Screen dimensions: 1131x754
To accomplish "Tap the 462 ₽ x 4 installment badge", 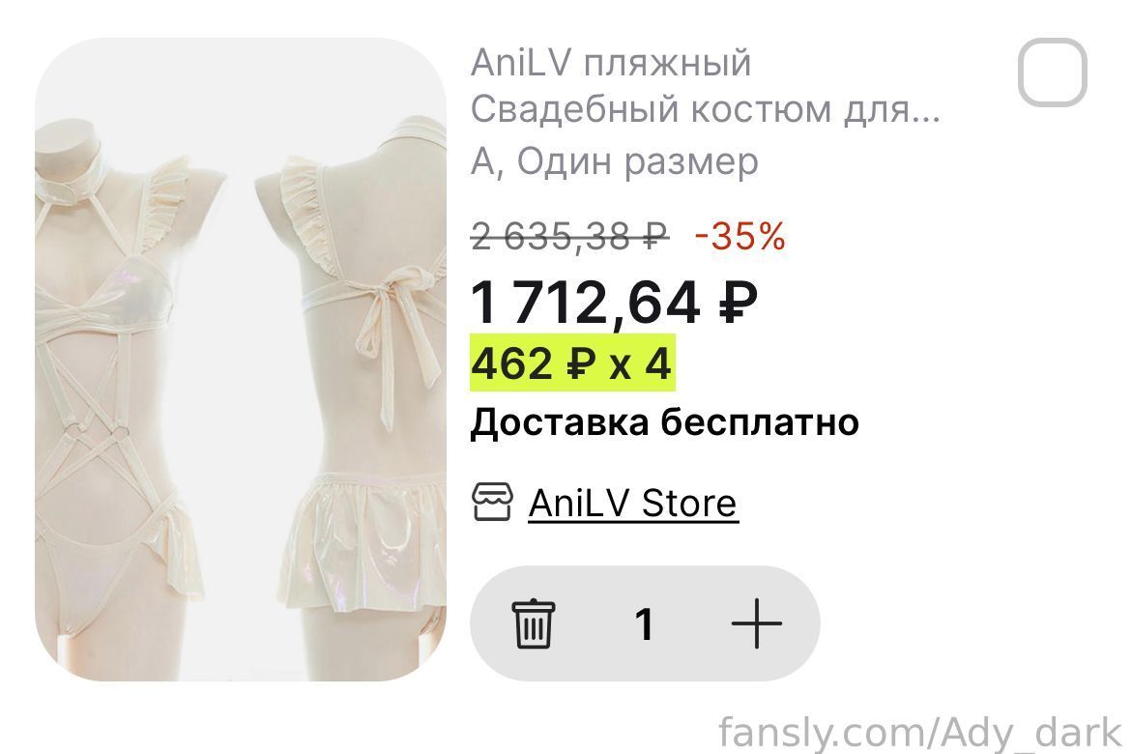I will (572, 362).
